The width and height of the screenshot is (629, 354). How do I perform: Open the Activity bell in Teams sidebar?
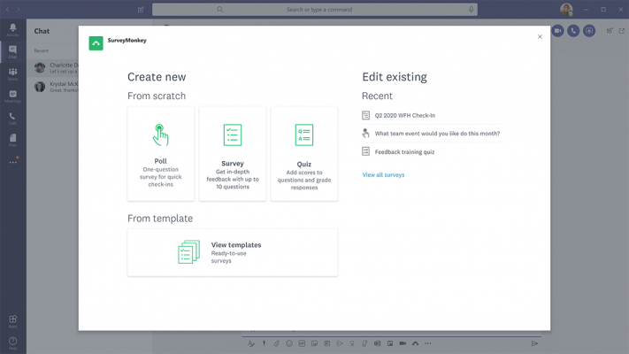(13, 30)
